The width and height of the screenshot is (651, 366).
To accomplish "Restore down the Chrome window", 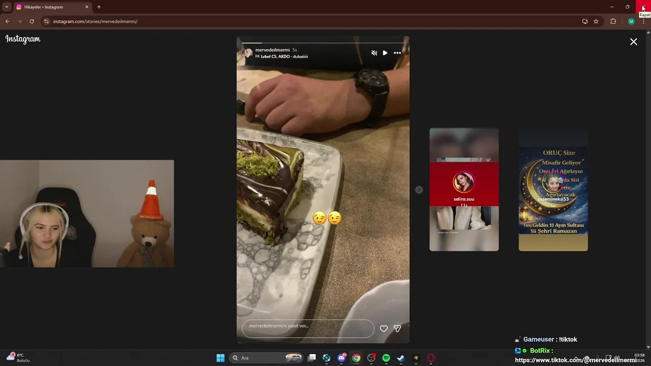I will tap(628, 7).
